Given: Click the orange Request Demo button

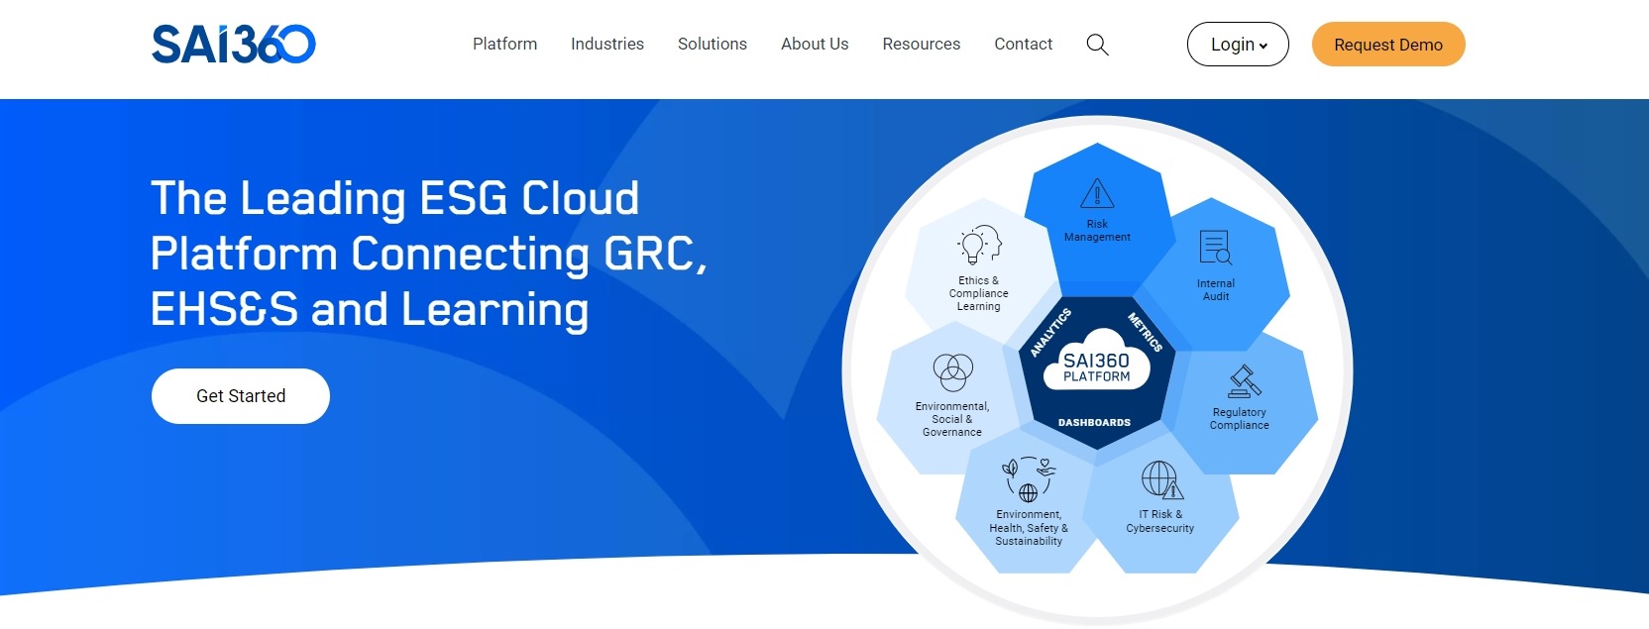Looking at the screenshot, I should click(x=1387, y=45).
